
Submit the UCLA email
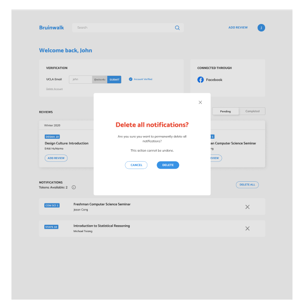coord(114,79)
